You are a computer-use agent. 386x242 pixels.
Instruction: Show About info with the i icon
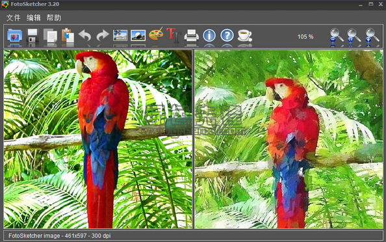pyautogui.click(x=209, y=36)
